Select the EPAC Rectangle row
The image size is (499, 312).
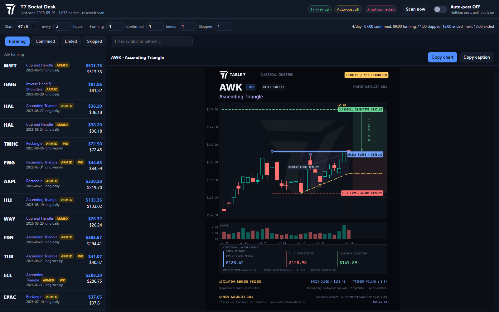(53, 300)
